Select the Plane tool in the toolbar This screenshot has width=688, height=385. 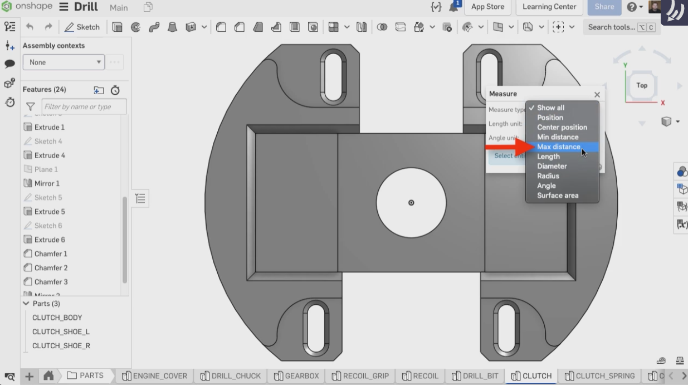coord(498,27)
